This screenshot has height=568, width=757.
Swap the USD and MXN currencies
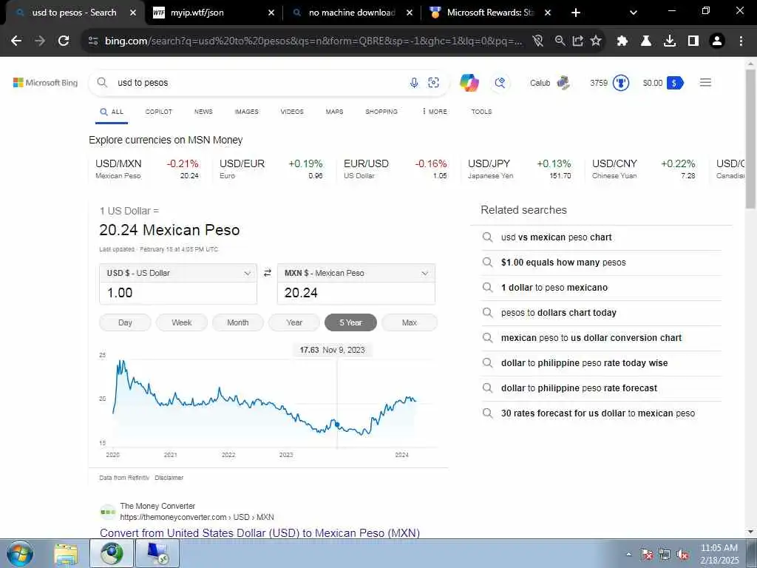(267, 273)
